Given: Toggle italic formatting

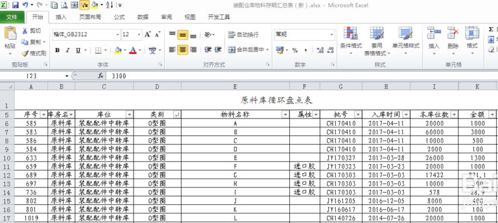Looking at the screenshot, I should click(x=67, y=50).
